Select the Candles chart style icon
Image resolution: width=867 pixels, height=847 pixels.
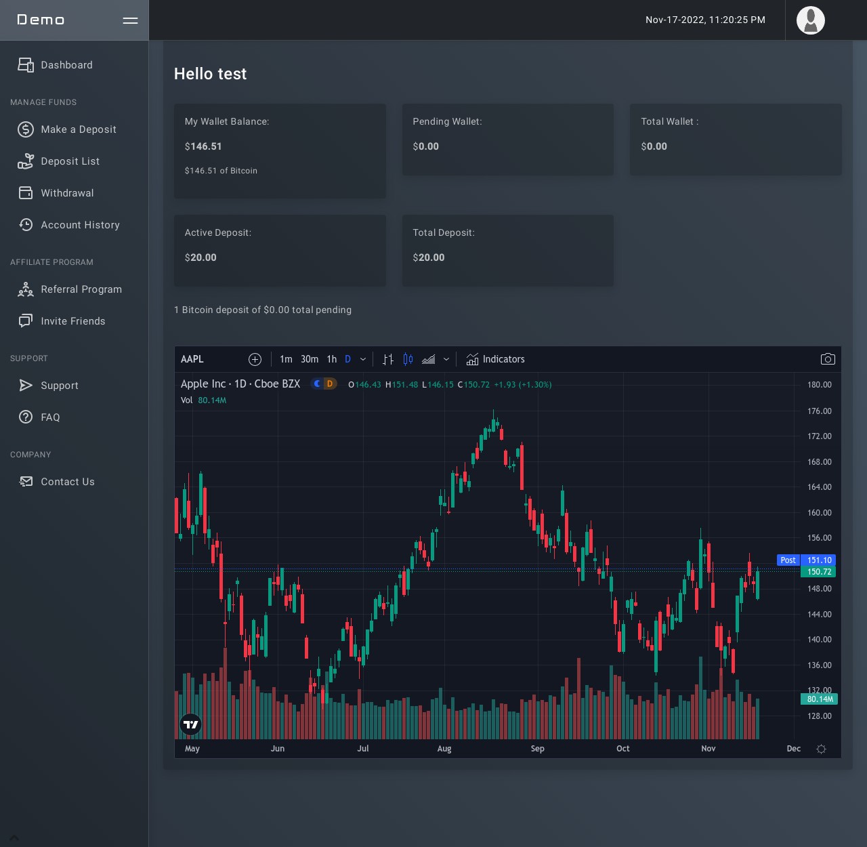408,359
